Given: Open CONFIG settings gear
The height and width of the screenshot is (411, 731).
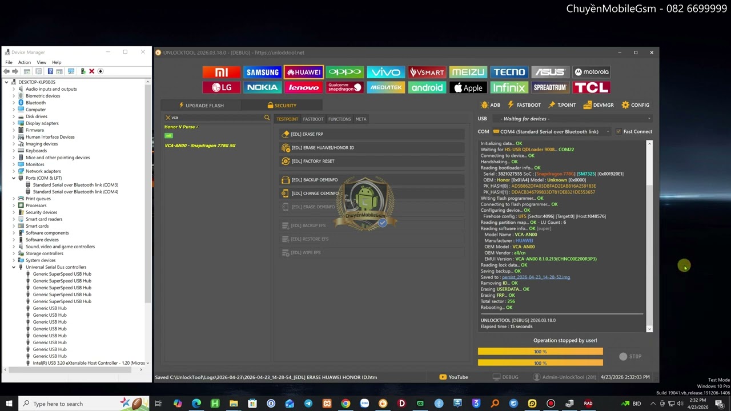Looking at the screenshot, I should pyautogui.click(x=635, y=105).
